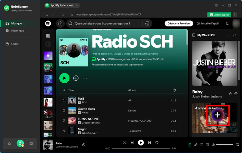Image resolution: width=242 pixels, height=153 pixels.
Task: Switch source via Spotify lecteur web tab
Action: pyautogui.click(x=62, y=6)
